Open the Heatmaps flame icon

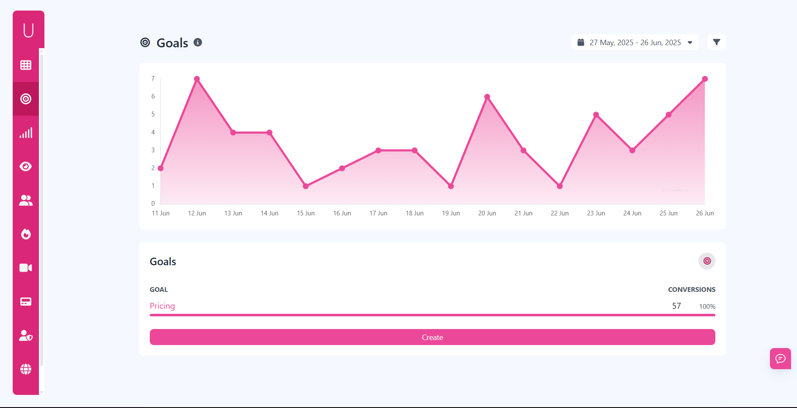[x=26, y=234]
